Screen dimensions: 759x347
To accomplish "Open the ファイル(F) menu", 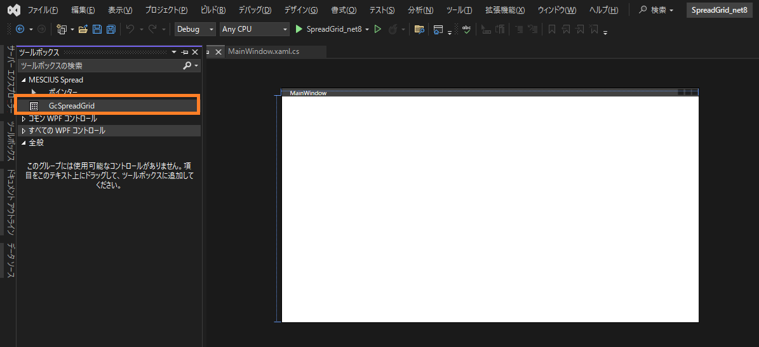I will point(43,10).
